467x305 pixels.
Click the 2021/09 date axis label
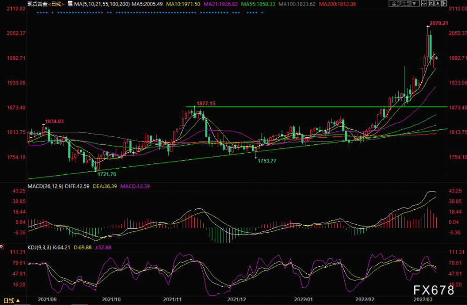(x=47, y=299)
